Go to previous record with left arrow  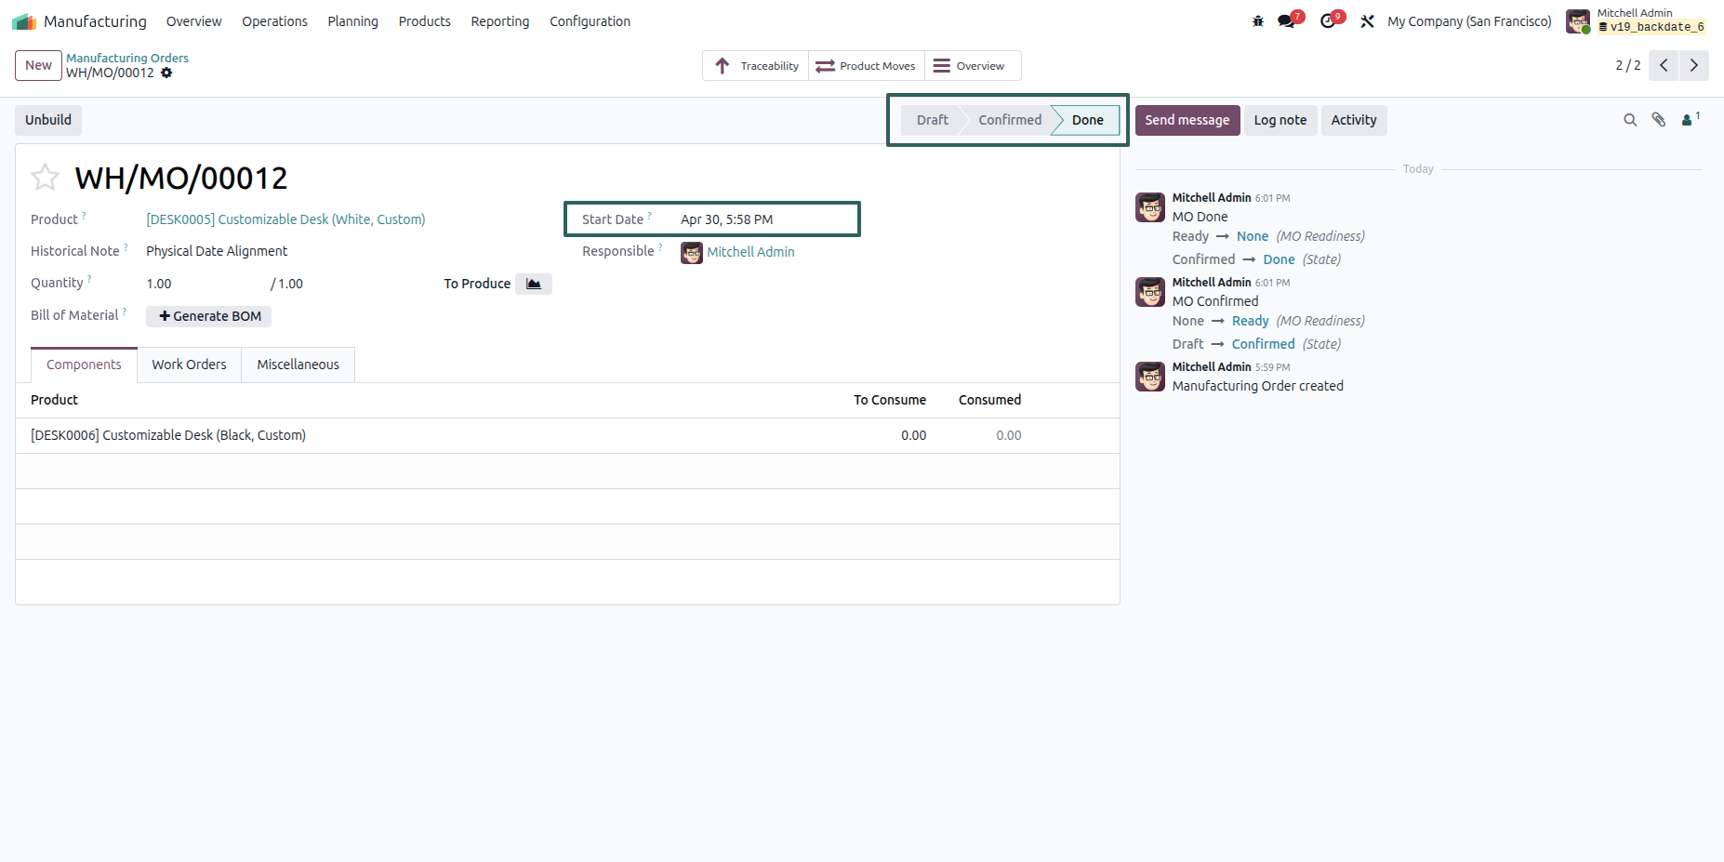click(x=1664, y=65)
